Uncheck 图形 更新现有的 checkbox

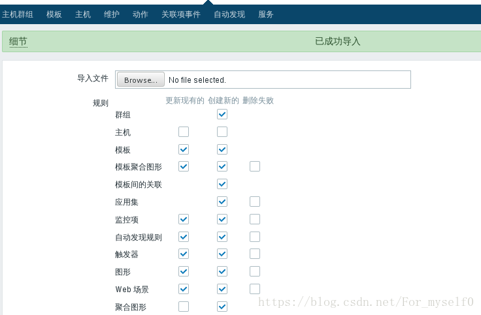tap(184, 271)
